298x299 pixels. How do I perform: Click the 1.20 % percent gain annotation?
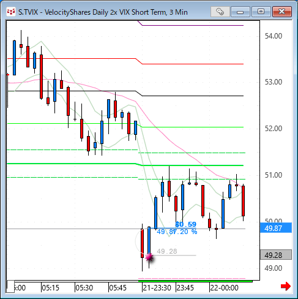click(x=185, y=232)
